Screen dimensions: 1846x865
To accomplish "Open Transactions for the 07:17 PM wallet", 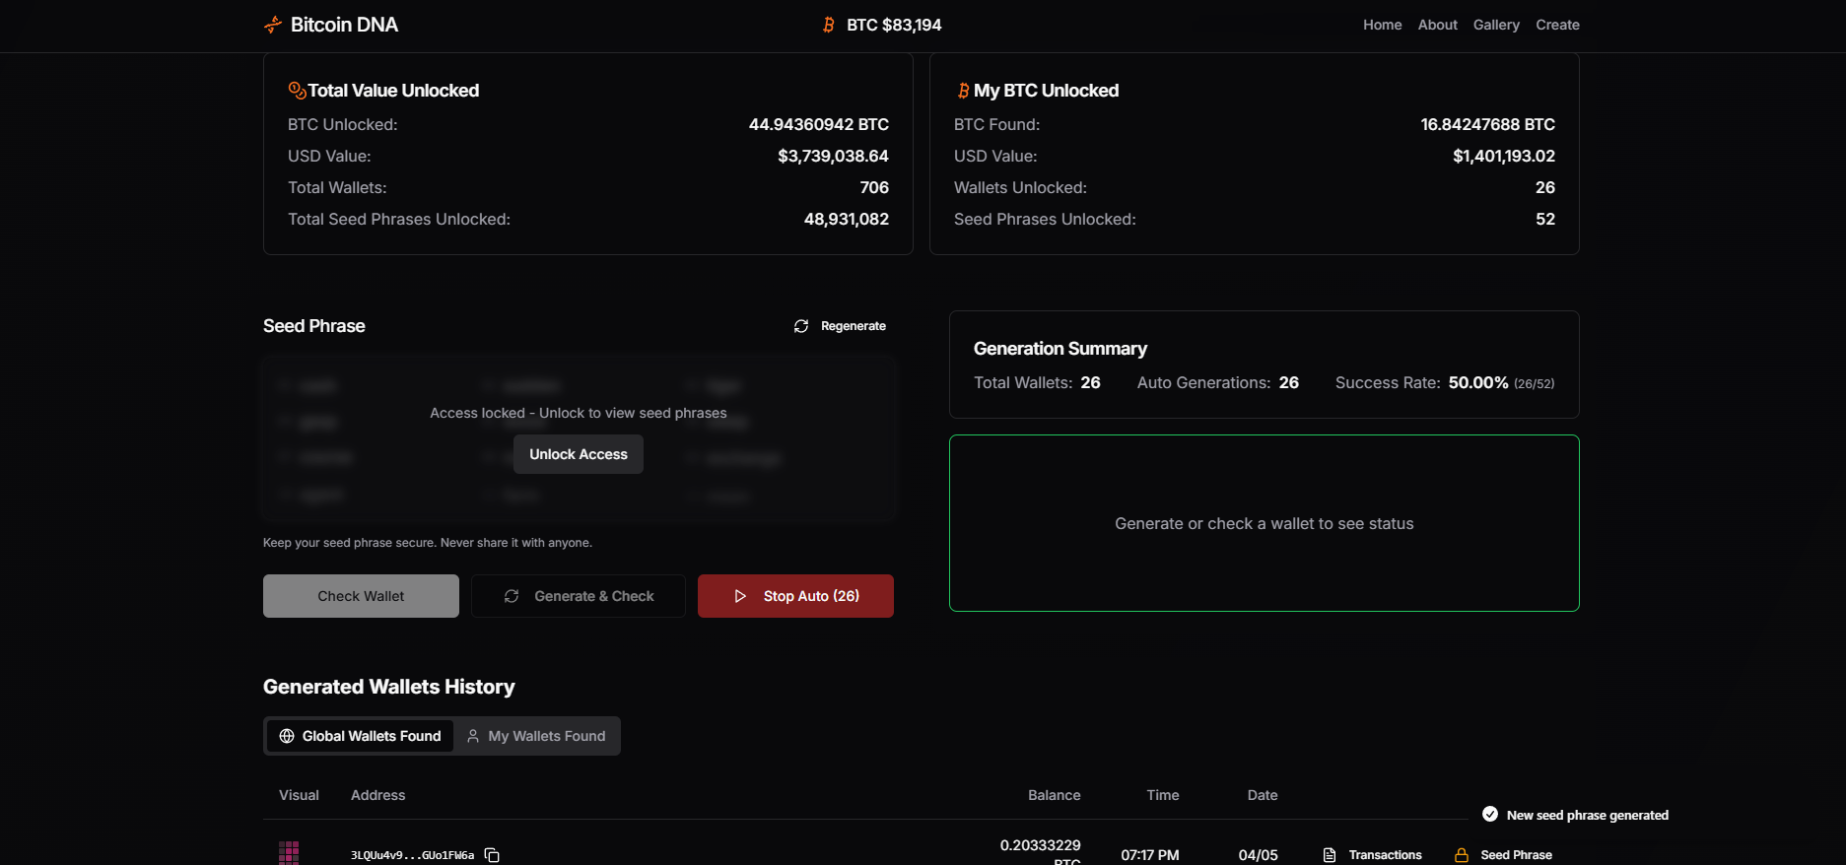I will tap(1372, 855).
